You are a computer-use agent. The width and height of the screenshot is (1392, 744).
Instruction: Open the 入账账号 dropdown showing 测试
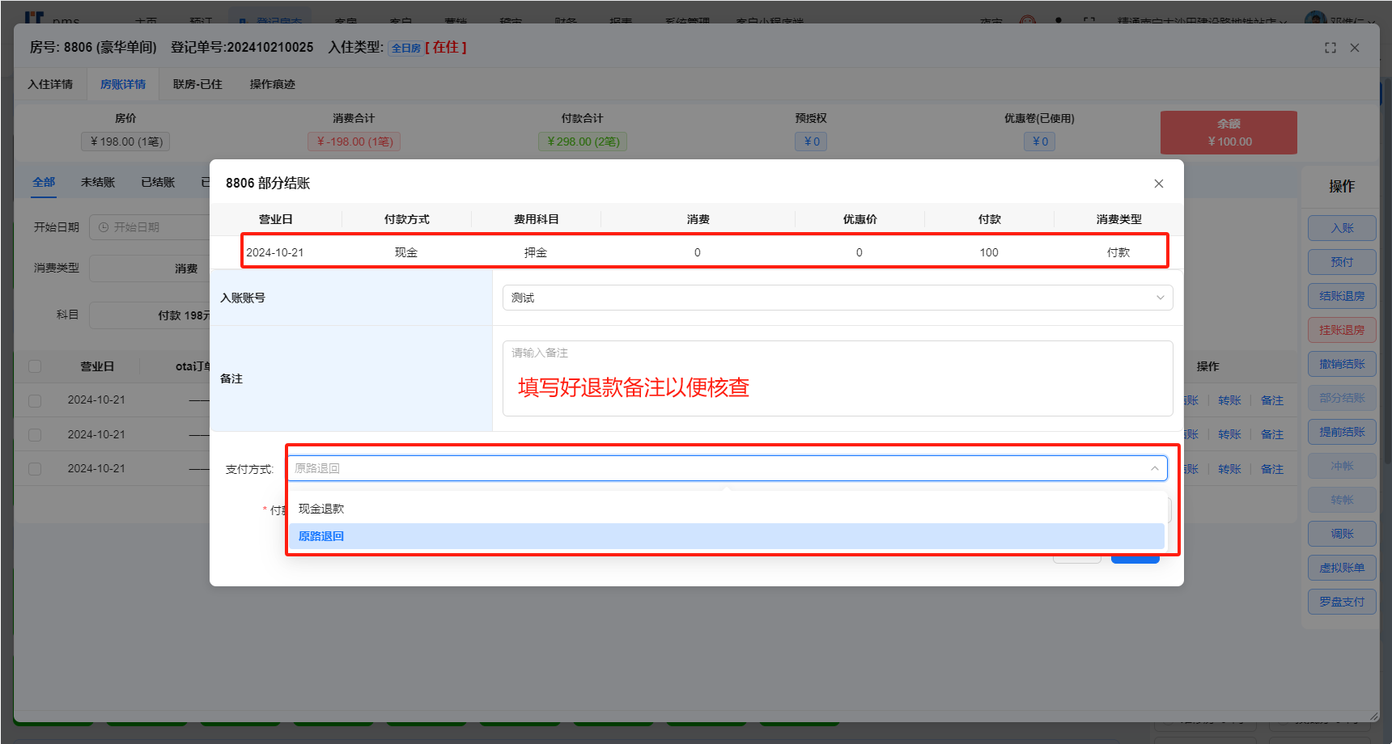pyautogui.click(x=836, y=298)
